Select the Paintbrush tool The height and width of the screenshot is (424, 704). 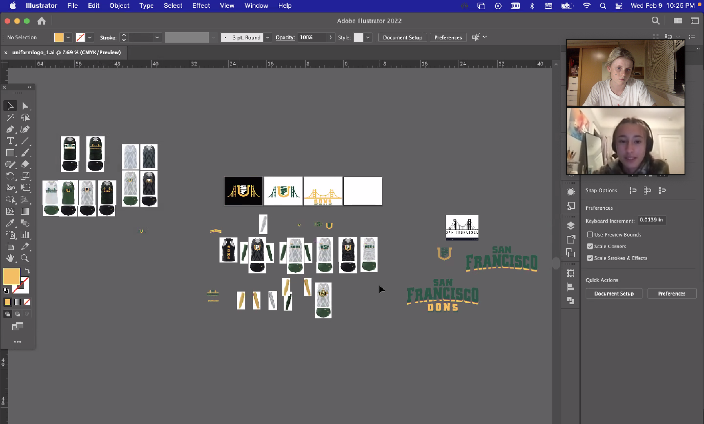pos(25,153)
